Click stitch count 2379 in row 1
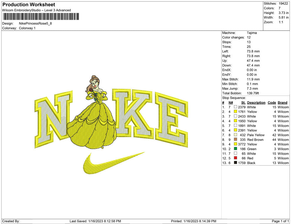291x224 pixels. (x=242, y=107)
